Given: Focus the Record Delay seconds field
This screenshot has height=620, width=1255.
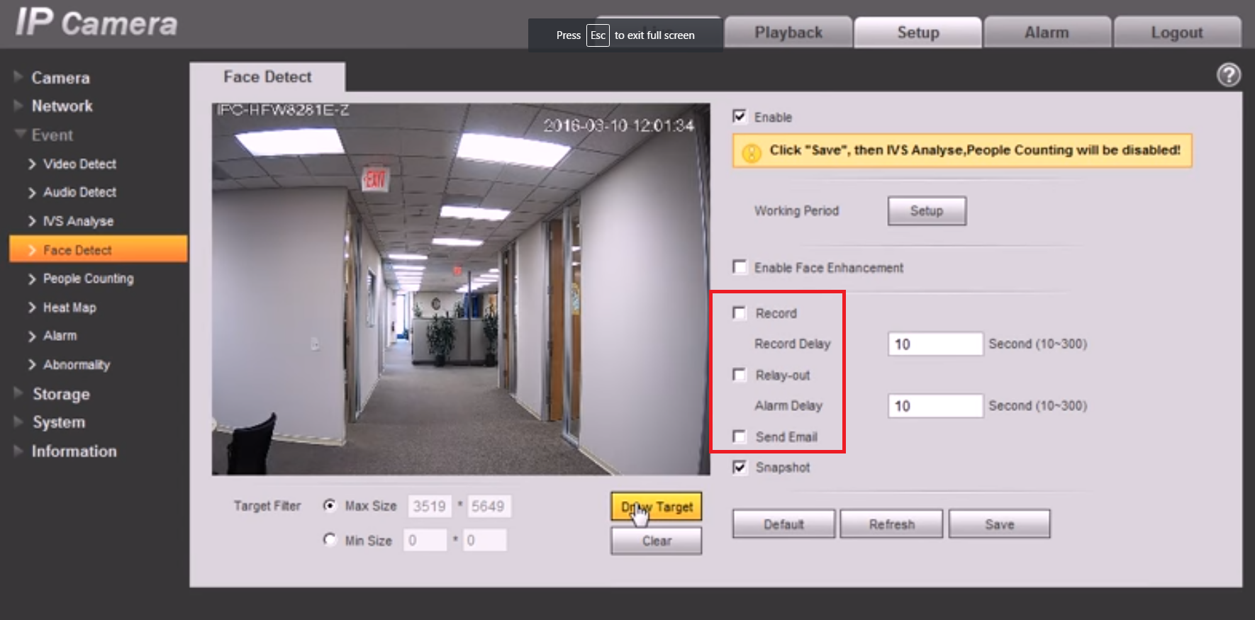Looking at the screenshot, I should click(x=935, y=344).
